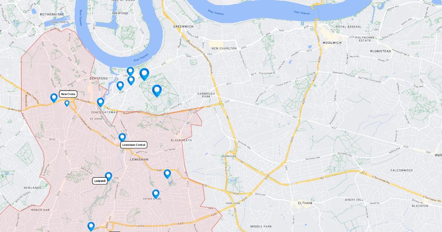442x232 pixels.
Task: Select the pin east of Lewisham on A20
Action: 167,174
